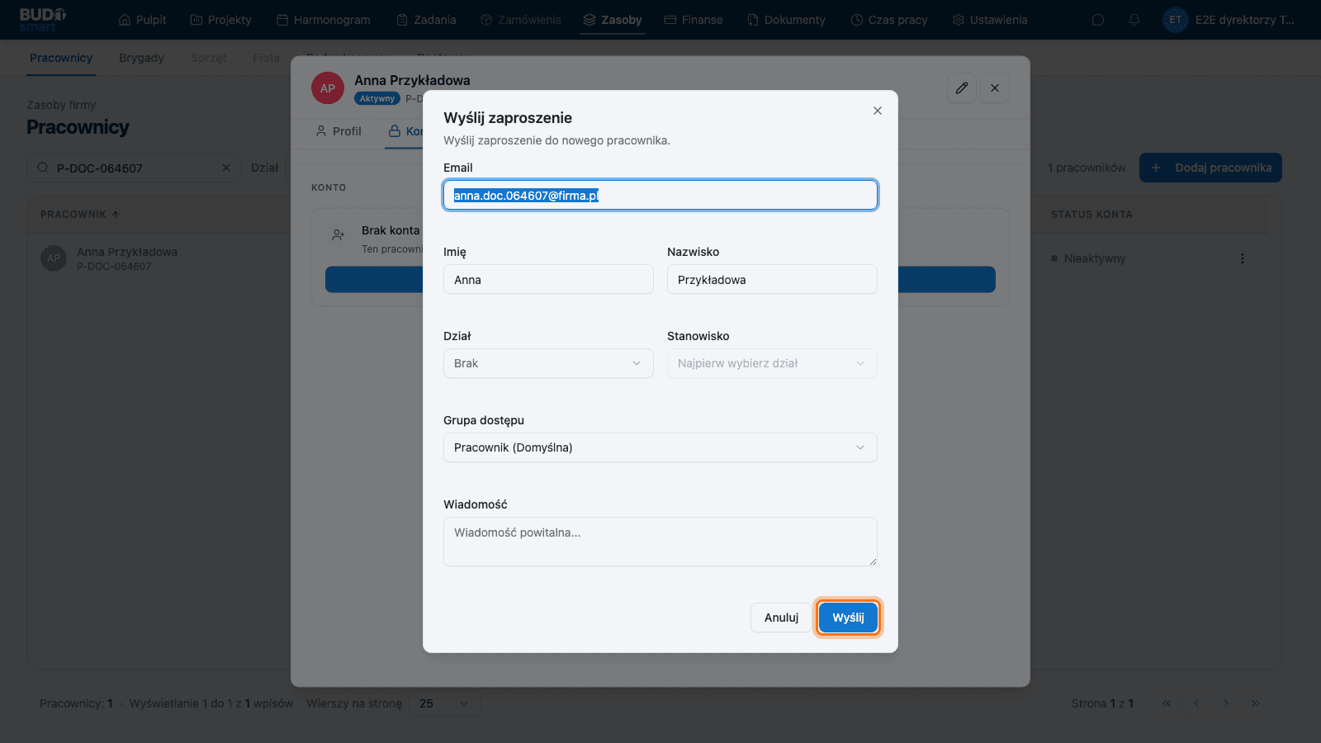Image resolution: width=1321 pixels, height=743 pixels.
Task: Switch to Flota tab
Action: pyautogui.click(x=266, y=58)
